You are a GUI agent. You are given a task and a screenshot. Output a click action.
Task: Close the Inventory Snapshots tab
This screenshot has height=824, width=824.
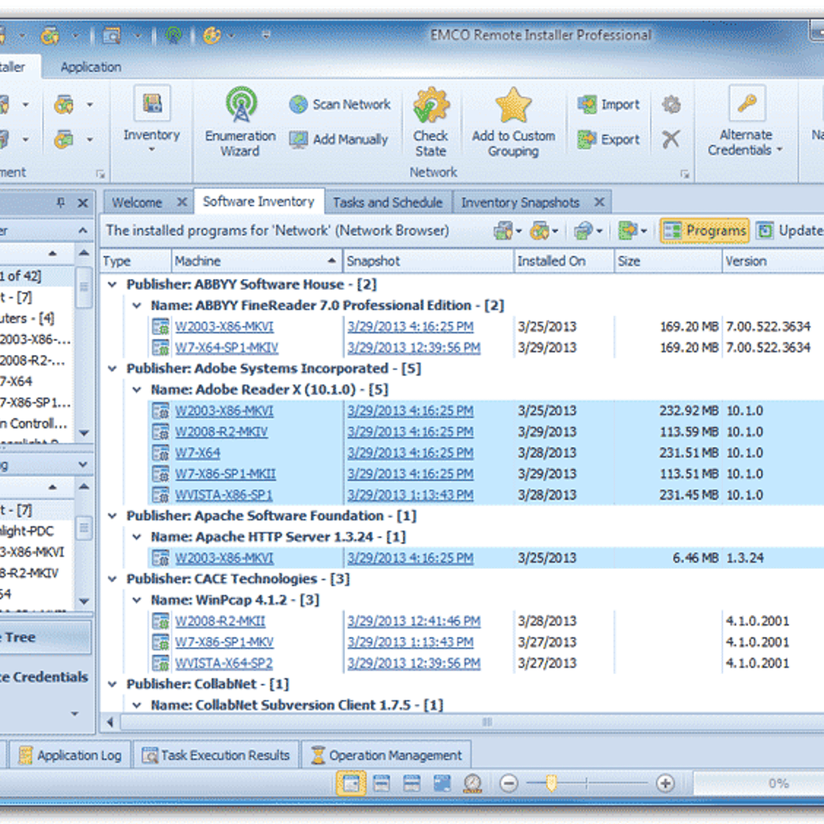(x=599, y=202)
